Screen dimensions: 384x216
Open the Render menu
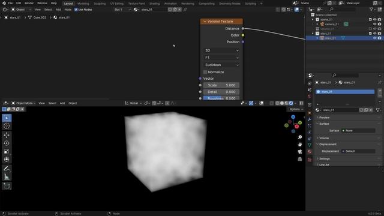click(x=29, y=3)
